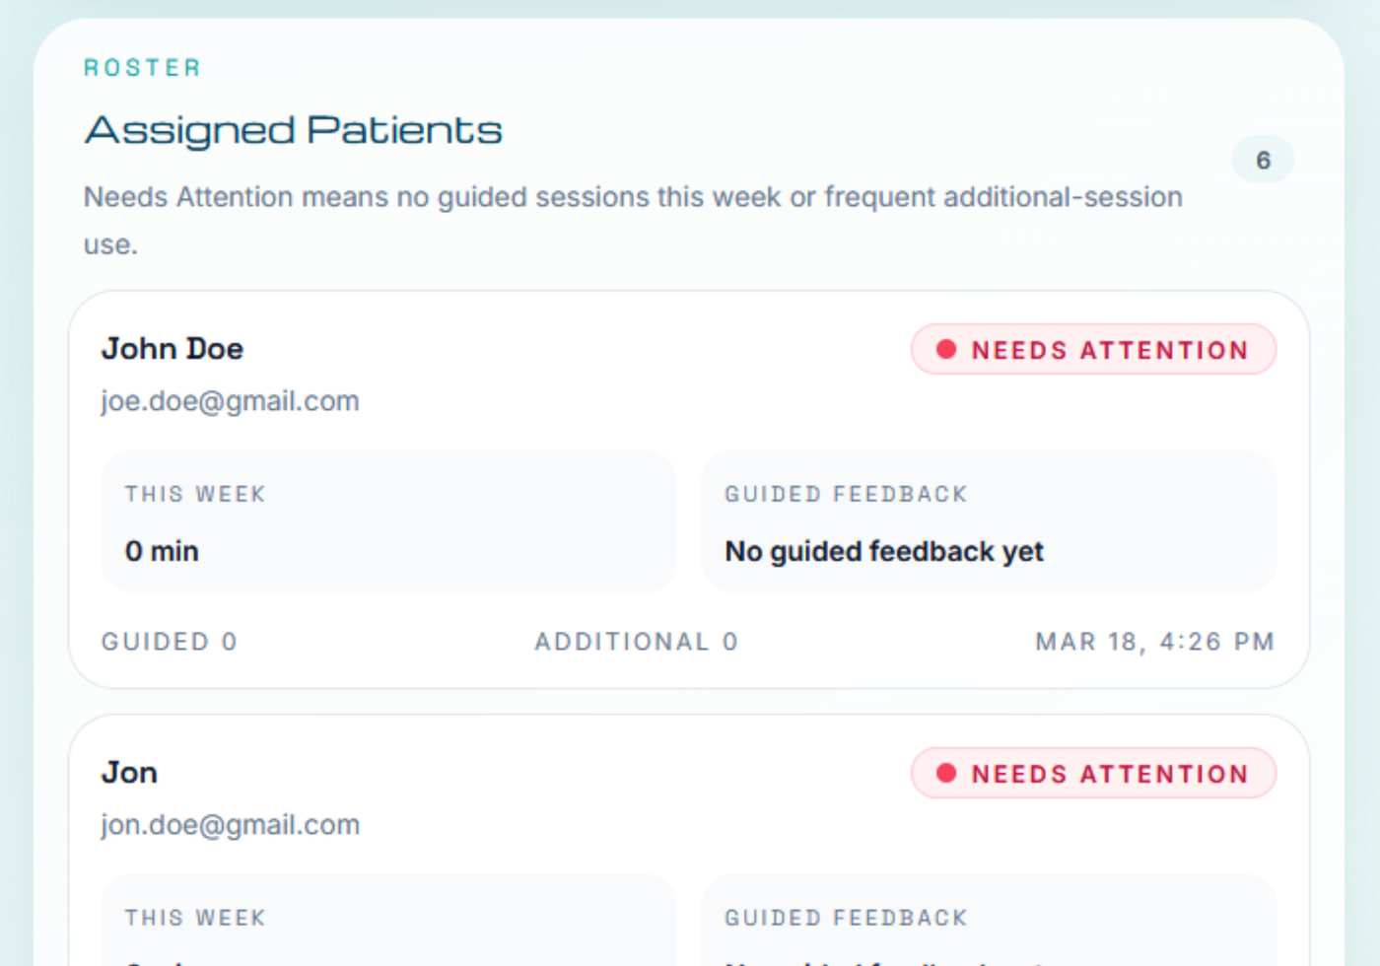Click the Needs Attention description text

click(633, 221)
